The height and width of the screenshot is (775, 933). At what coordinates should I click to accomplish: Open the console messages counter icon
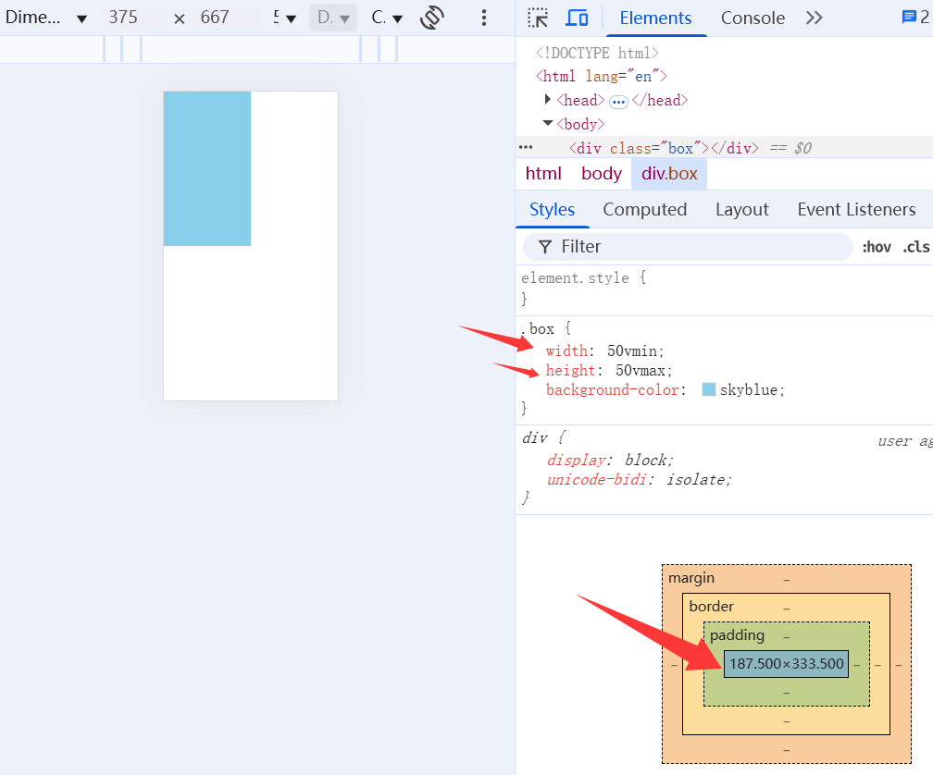914,18
